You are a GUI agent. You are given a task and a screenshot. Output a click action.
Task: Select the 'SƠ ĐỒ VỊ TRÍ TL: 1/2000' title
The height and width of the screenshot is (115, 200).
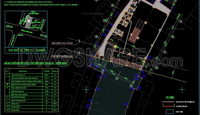coord(27,50)
